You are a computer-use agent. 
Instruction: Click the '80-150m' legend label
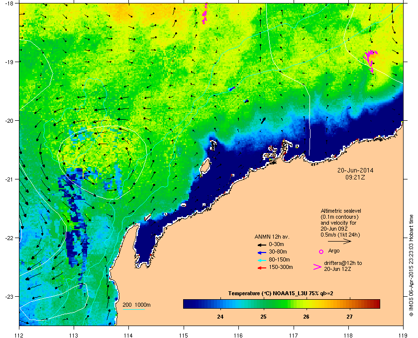tap(279, 259)
